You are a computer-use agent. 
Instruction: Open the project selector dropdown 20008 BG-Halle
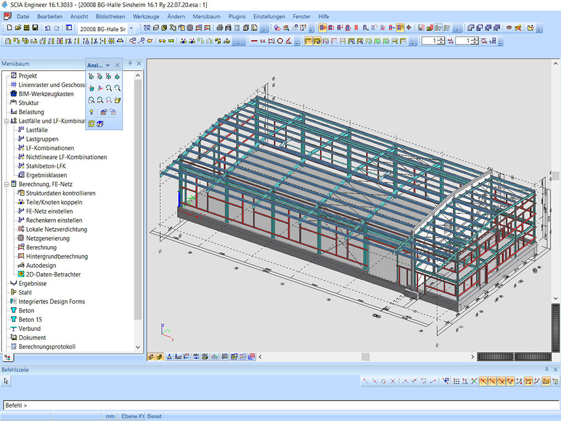[131, 28]
